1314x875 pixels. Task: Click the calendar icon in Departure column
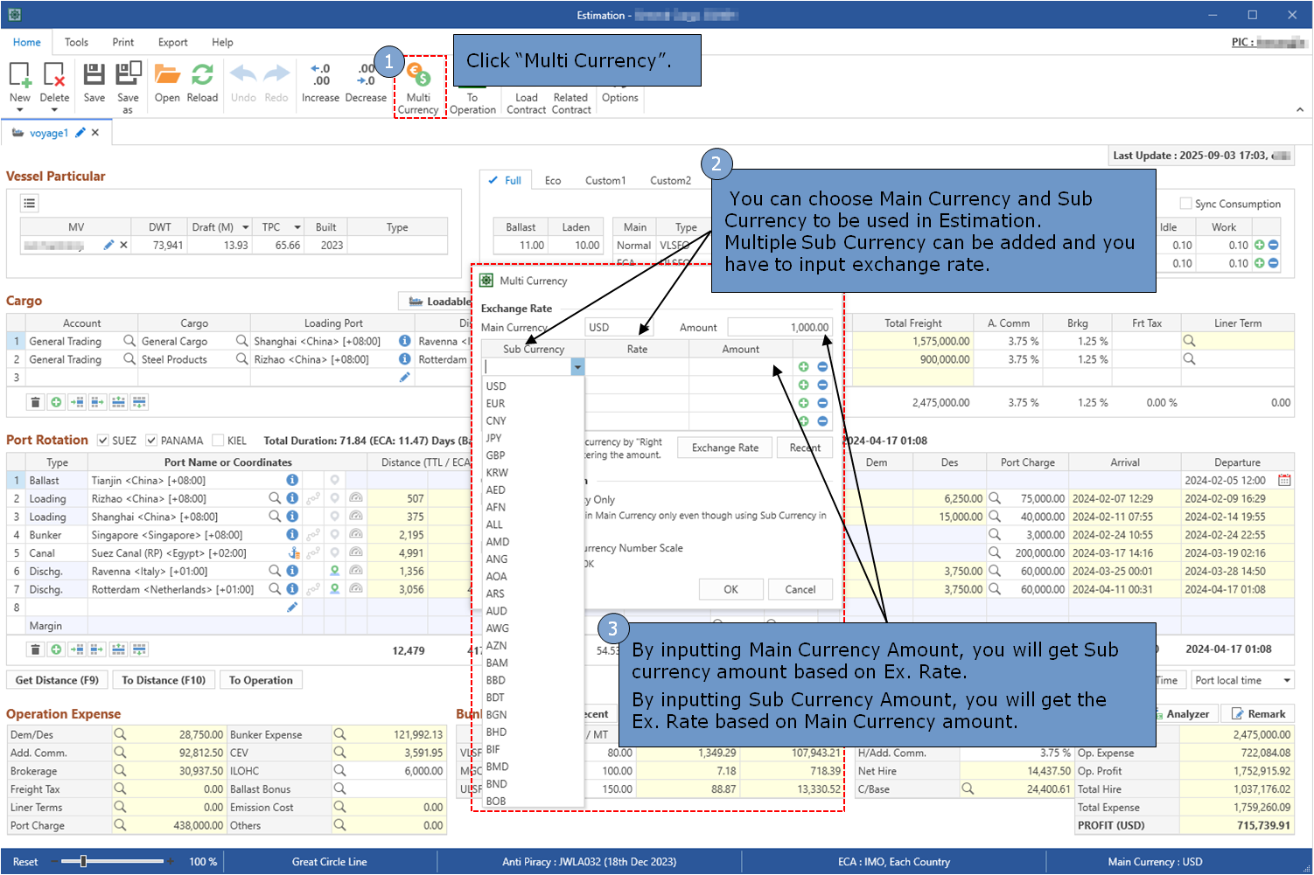(x=1284, y=480)
